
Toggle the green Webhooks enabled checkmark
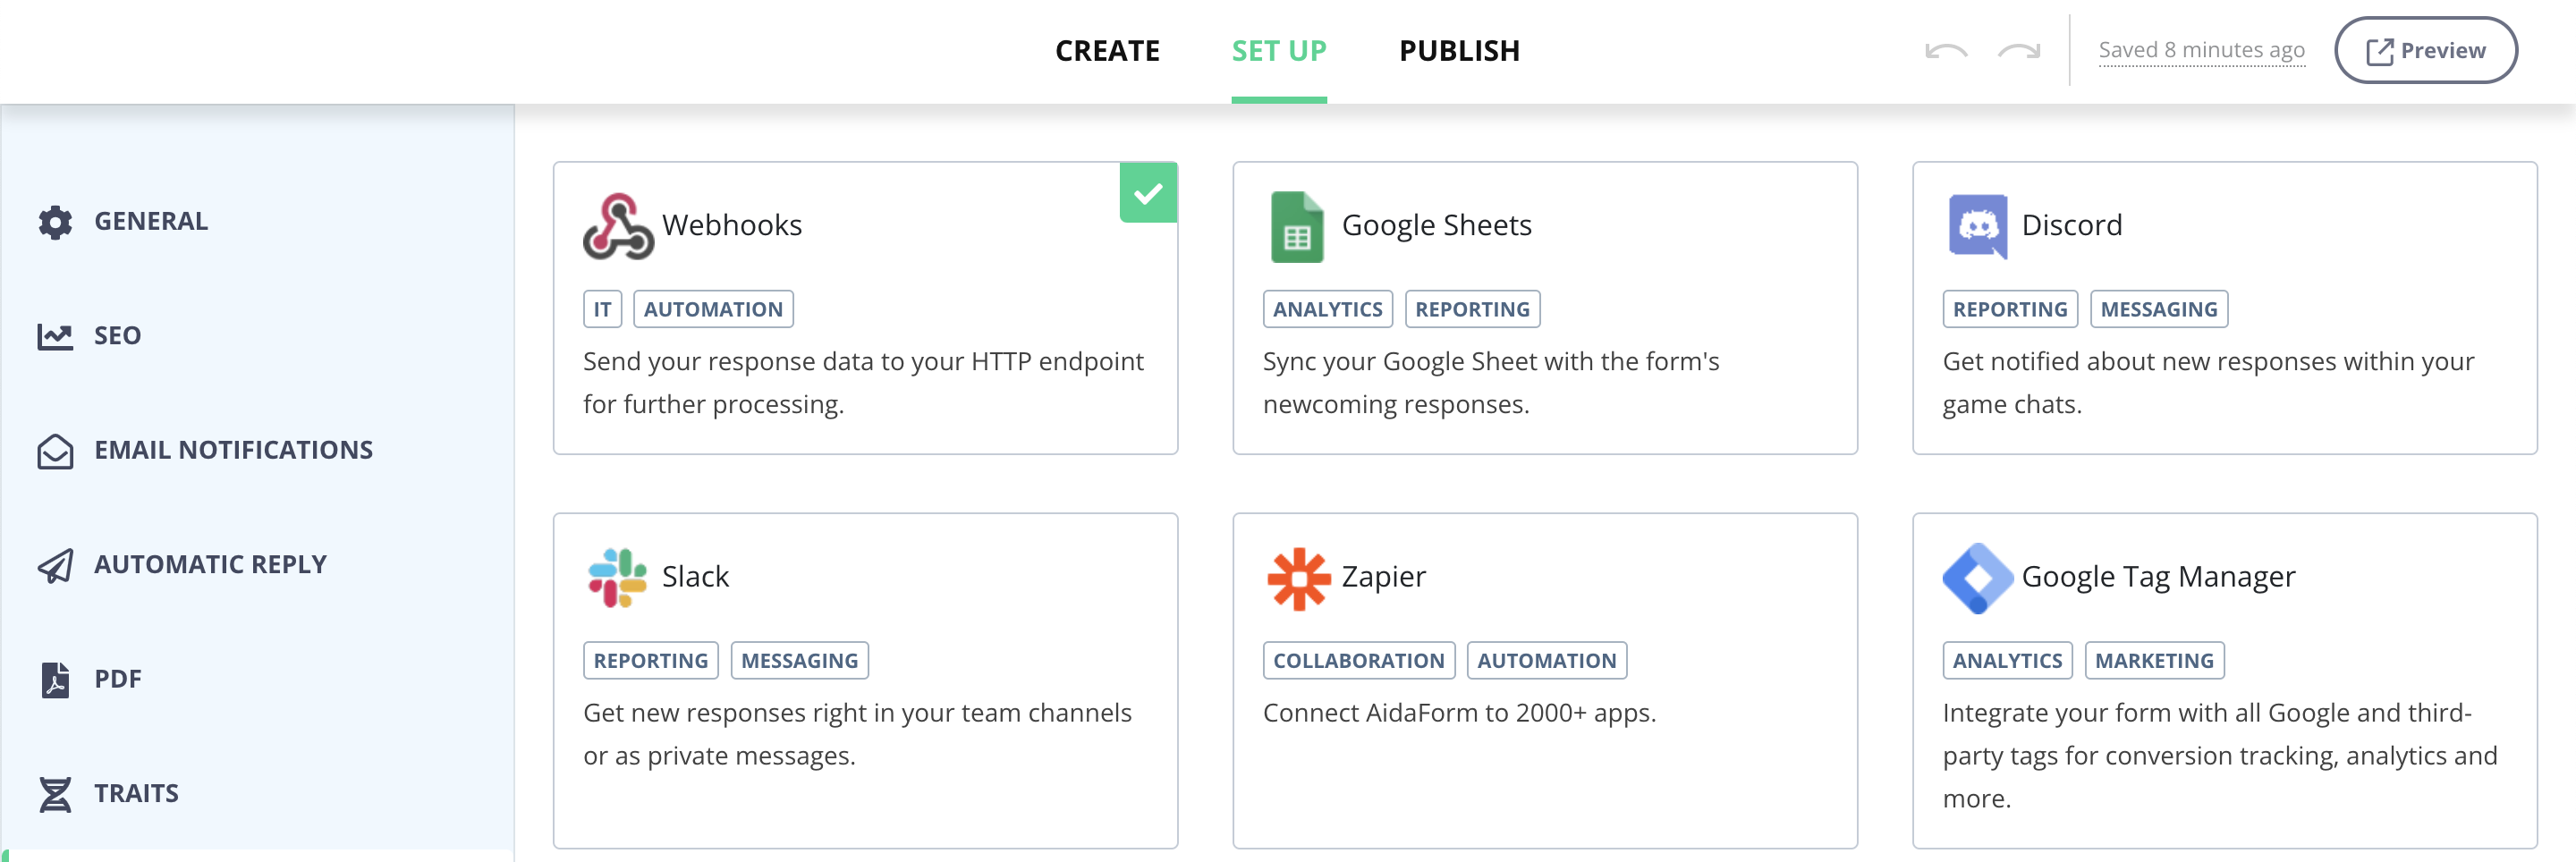(1147, 193)
